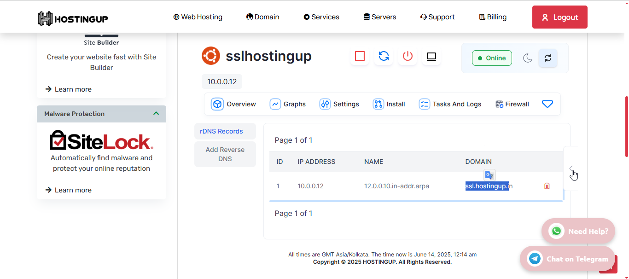
Task: Open the Servers menu
Action: point(380,17)
